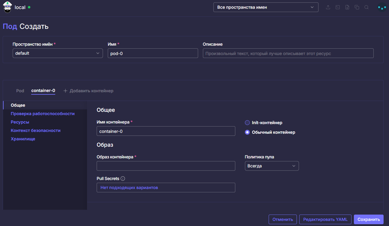This screenshot has height=226, width=389.
Task: Click the Добавить контейнер button
Action: point(89,91)
